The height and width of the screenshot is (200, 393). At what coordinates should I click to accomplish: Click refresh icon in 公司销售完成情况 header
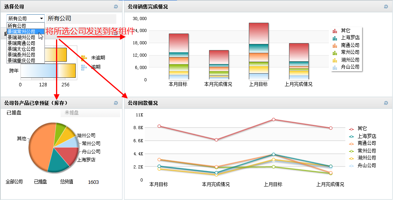point(386,7)
